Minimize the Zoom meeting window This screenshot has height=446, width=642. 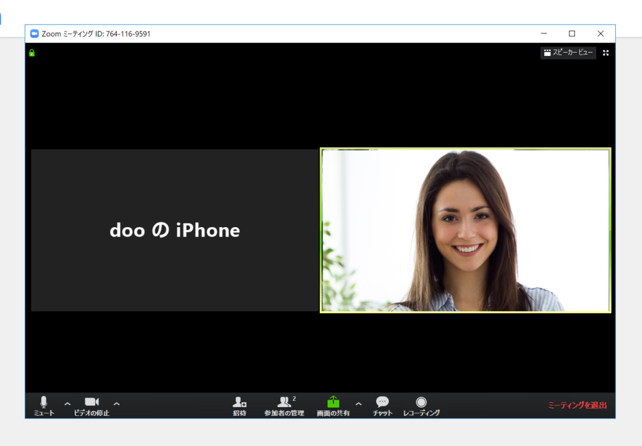click(544, 34)
